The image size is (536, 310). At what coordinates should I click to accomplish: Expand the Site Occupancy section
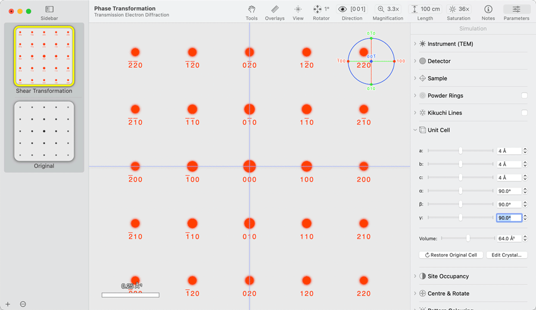point(415,276)
